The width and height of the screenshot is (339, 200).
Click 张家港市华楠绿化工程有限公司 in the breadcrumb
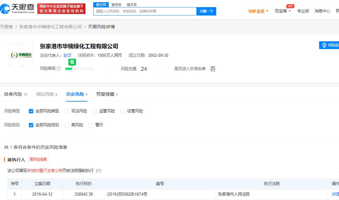coord(50,27)
